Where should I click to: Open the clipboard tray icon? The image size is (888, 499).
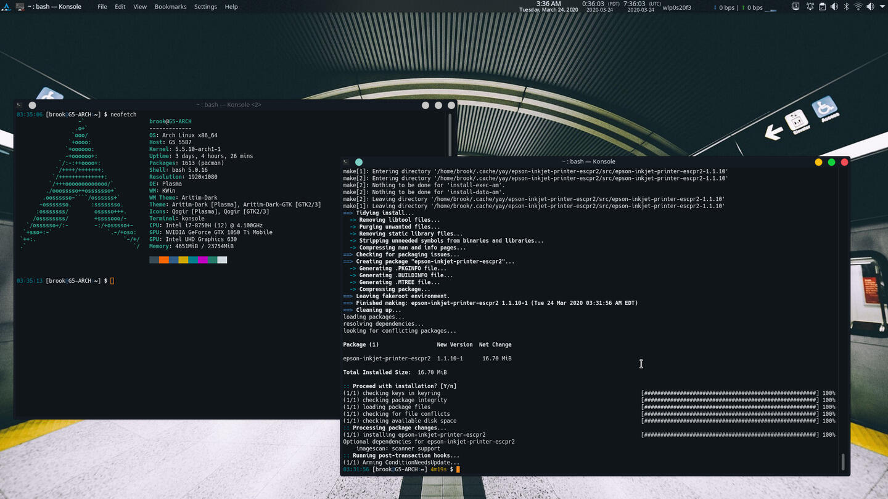(x=822, y=7)
